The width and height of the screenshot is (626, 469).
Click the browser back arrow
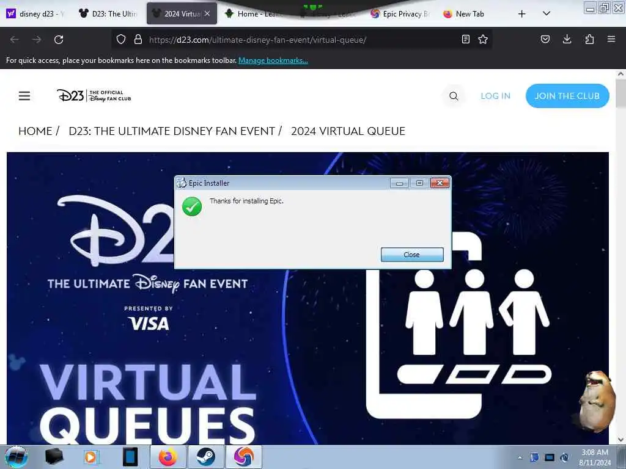pos(15,40)
